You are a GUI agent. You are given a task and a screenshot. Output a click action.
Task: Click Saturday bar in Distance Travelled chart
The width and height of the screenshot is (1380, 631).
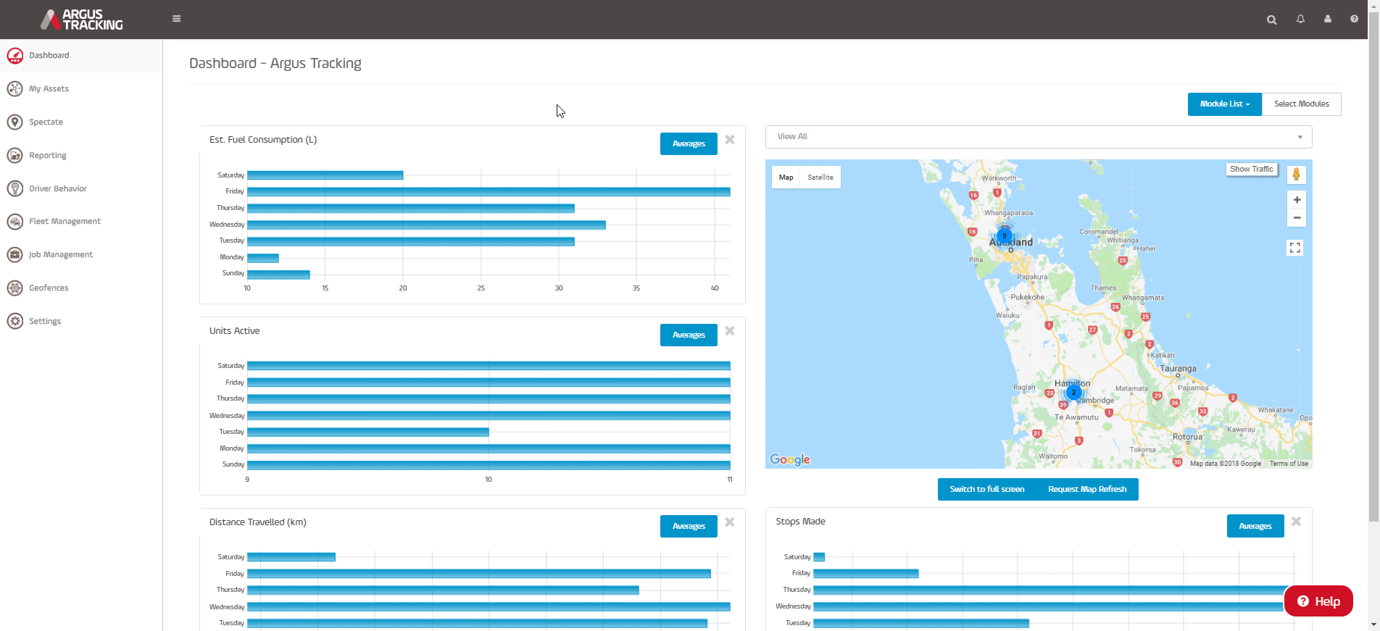[x=291, y=557]
